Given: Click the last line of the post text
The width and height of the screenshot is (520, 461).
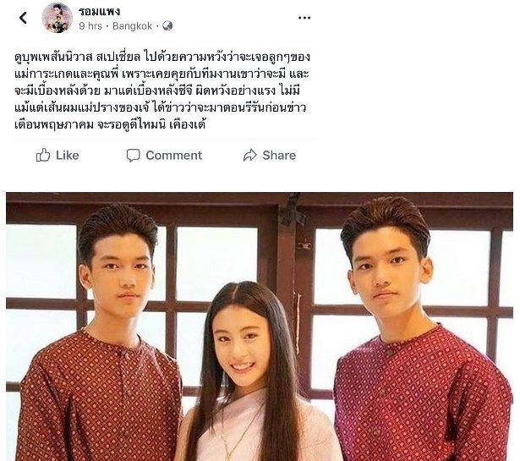Looking at the screenshot, I should [110, 124].
